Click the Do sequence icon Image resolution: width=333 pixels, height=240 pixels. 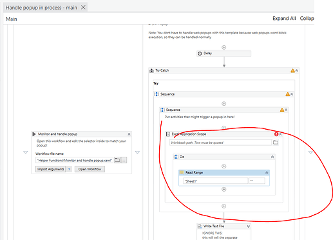pos(176,157)
